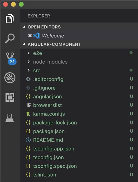The width and height of the screenshot is (138, 182).
Task: Click the braces icon of tsconfig.spec.json
Action: coord(28,166)
